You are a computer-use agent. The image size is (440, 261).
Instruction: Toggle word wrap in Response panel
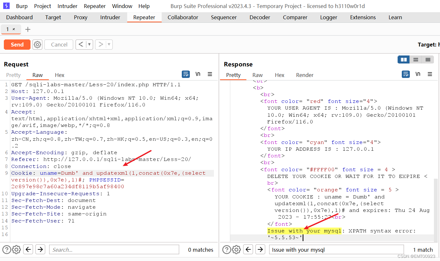coord(406,74)
